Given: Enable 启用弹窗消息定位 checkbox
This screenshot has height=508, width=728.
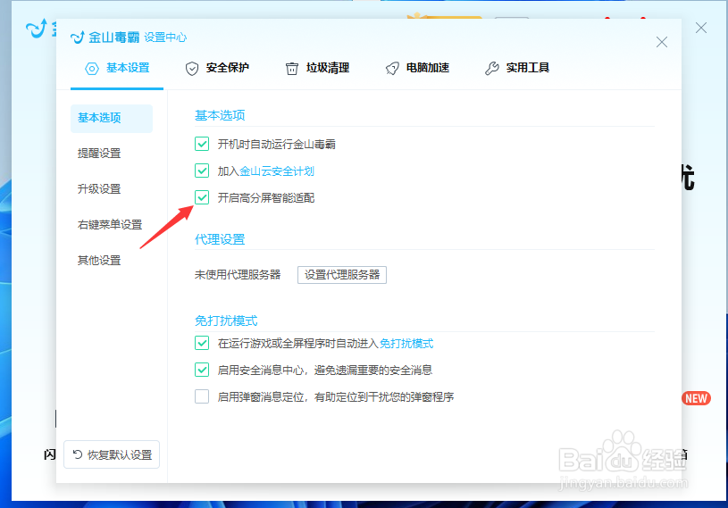Looking at the screenshot, I should [202, 396].
